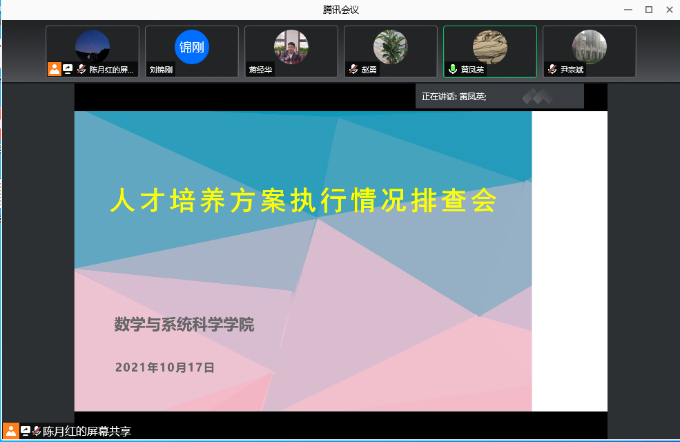Viewport: 680px width, 442px height.
Task: Click the 陈月红的屏幕共享 label text
Action: 87,432
